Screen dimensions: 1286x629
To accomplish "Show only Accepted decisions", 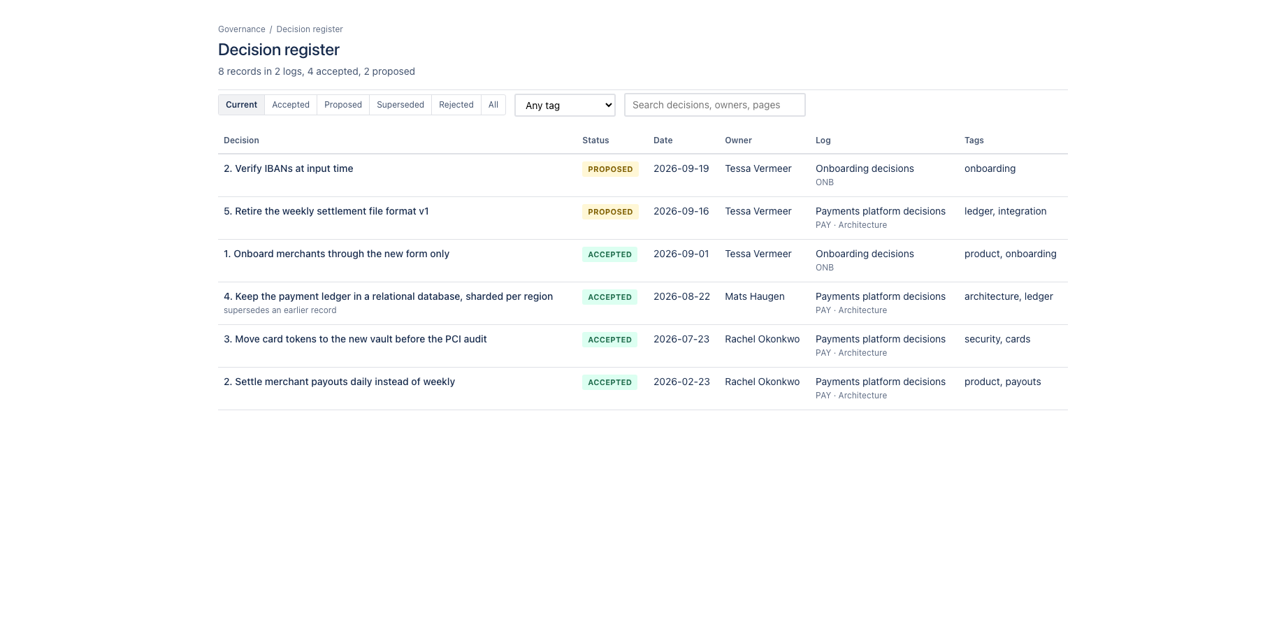I will click(x=291, y=105).
